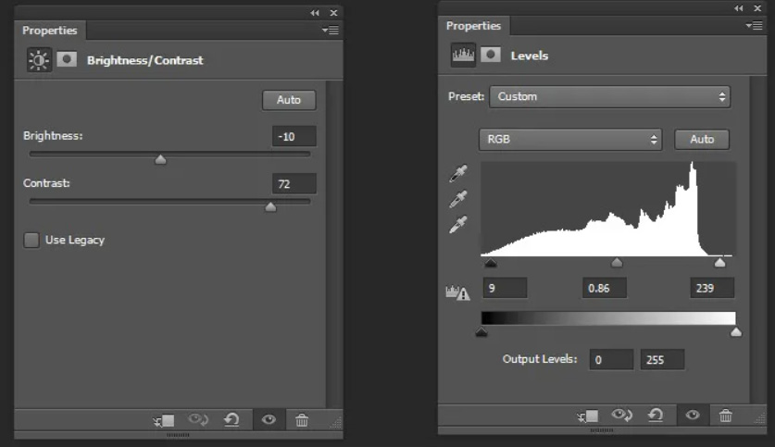
Task: Clip to layer icon in Brightness/Contrast panel
Action: [164, 420]
